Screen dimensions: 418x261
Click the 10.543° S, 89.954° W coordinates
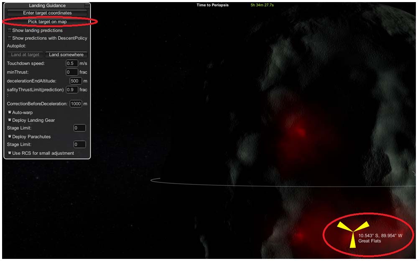pos(380,235)
